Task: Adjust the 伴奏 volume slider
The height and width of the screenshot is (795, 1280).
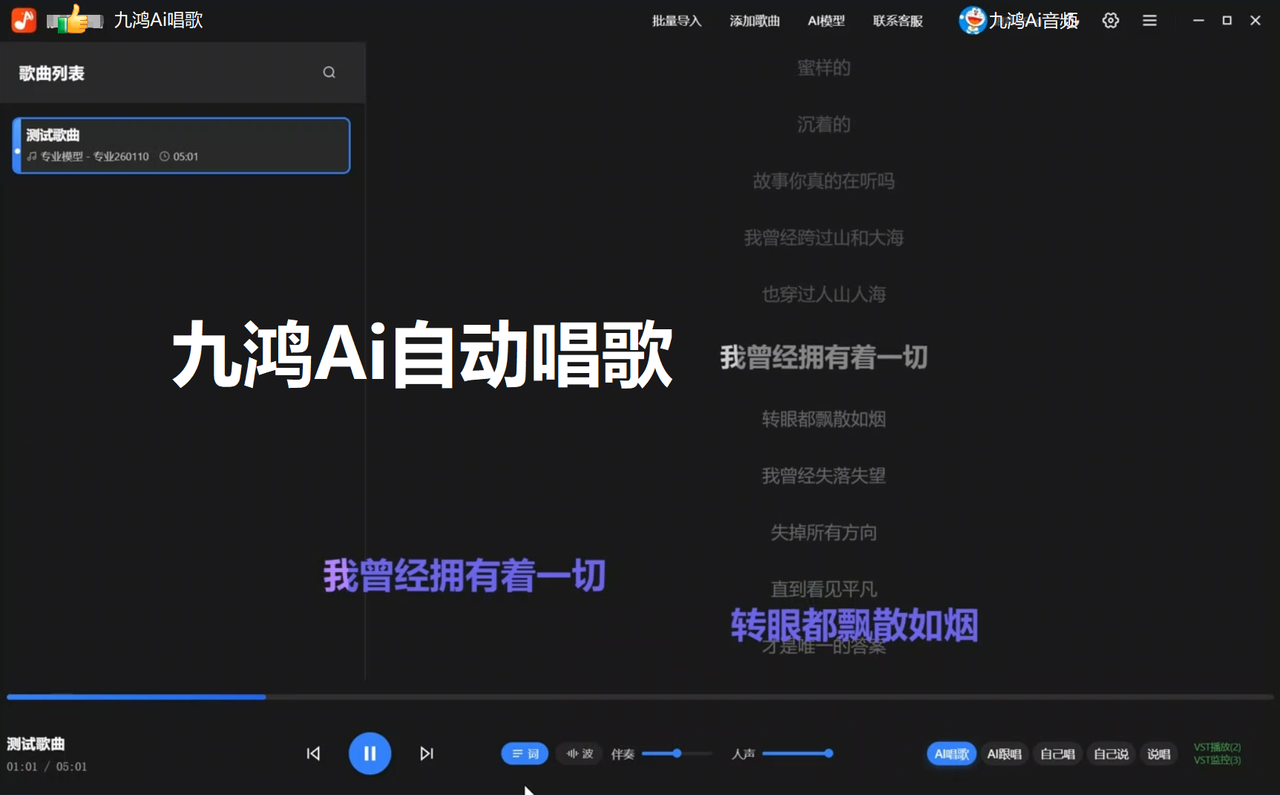Action: coord(677,753)
